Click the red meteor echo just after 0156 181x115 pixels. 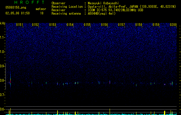tap(110, 82)
